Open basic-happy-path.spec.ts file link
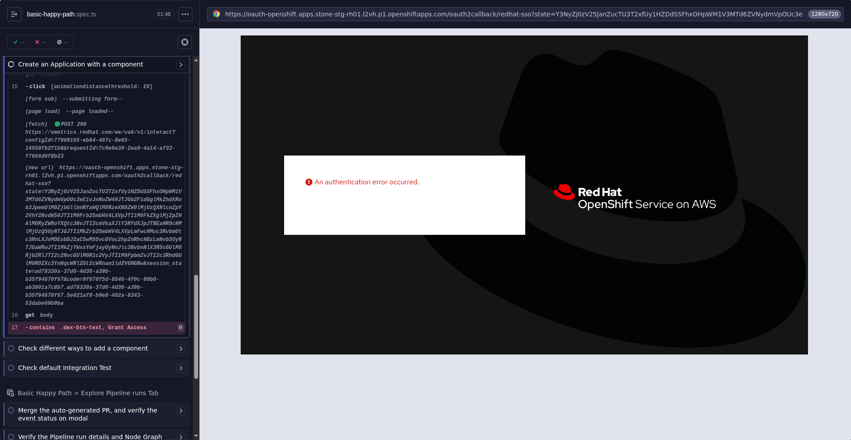851x440 pixels. (x=61, y=14)
